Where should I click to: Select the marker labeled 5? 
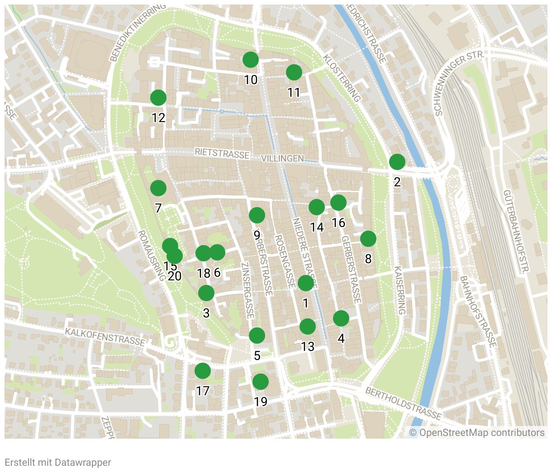pos(257,336)
